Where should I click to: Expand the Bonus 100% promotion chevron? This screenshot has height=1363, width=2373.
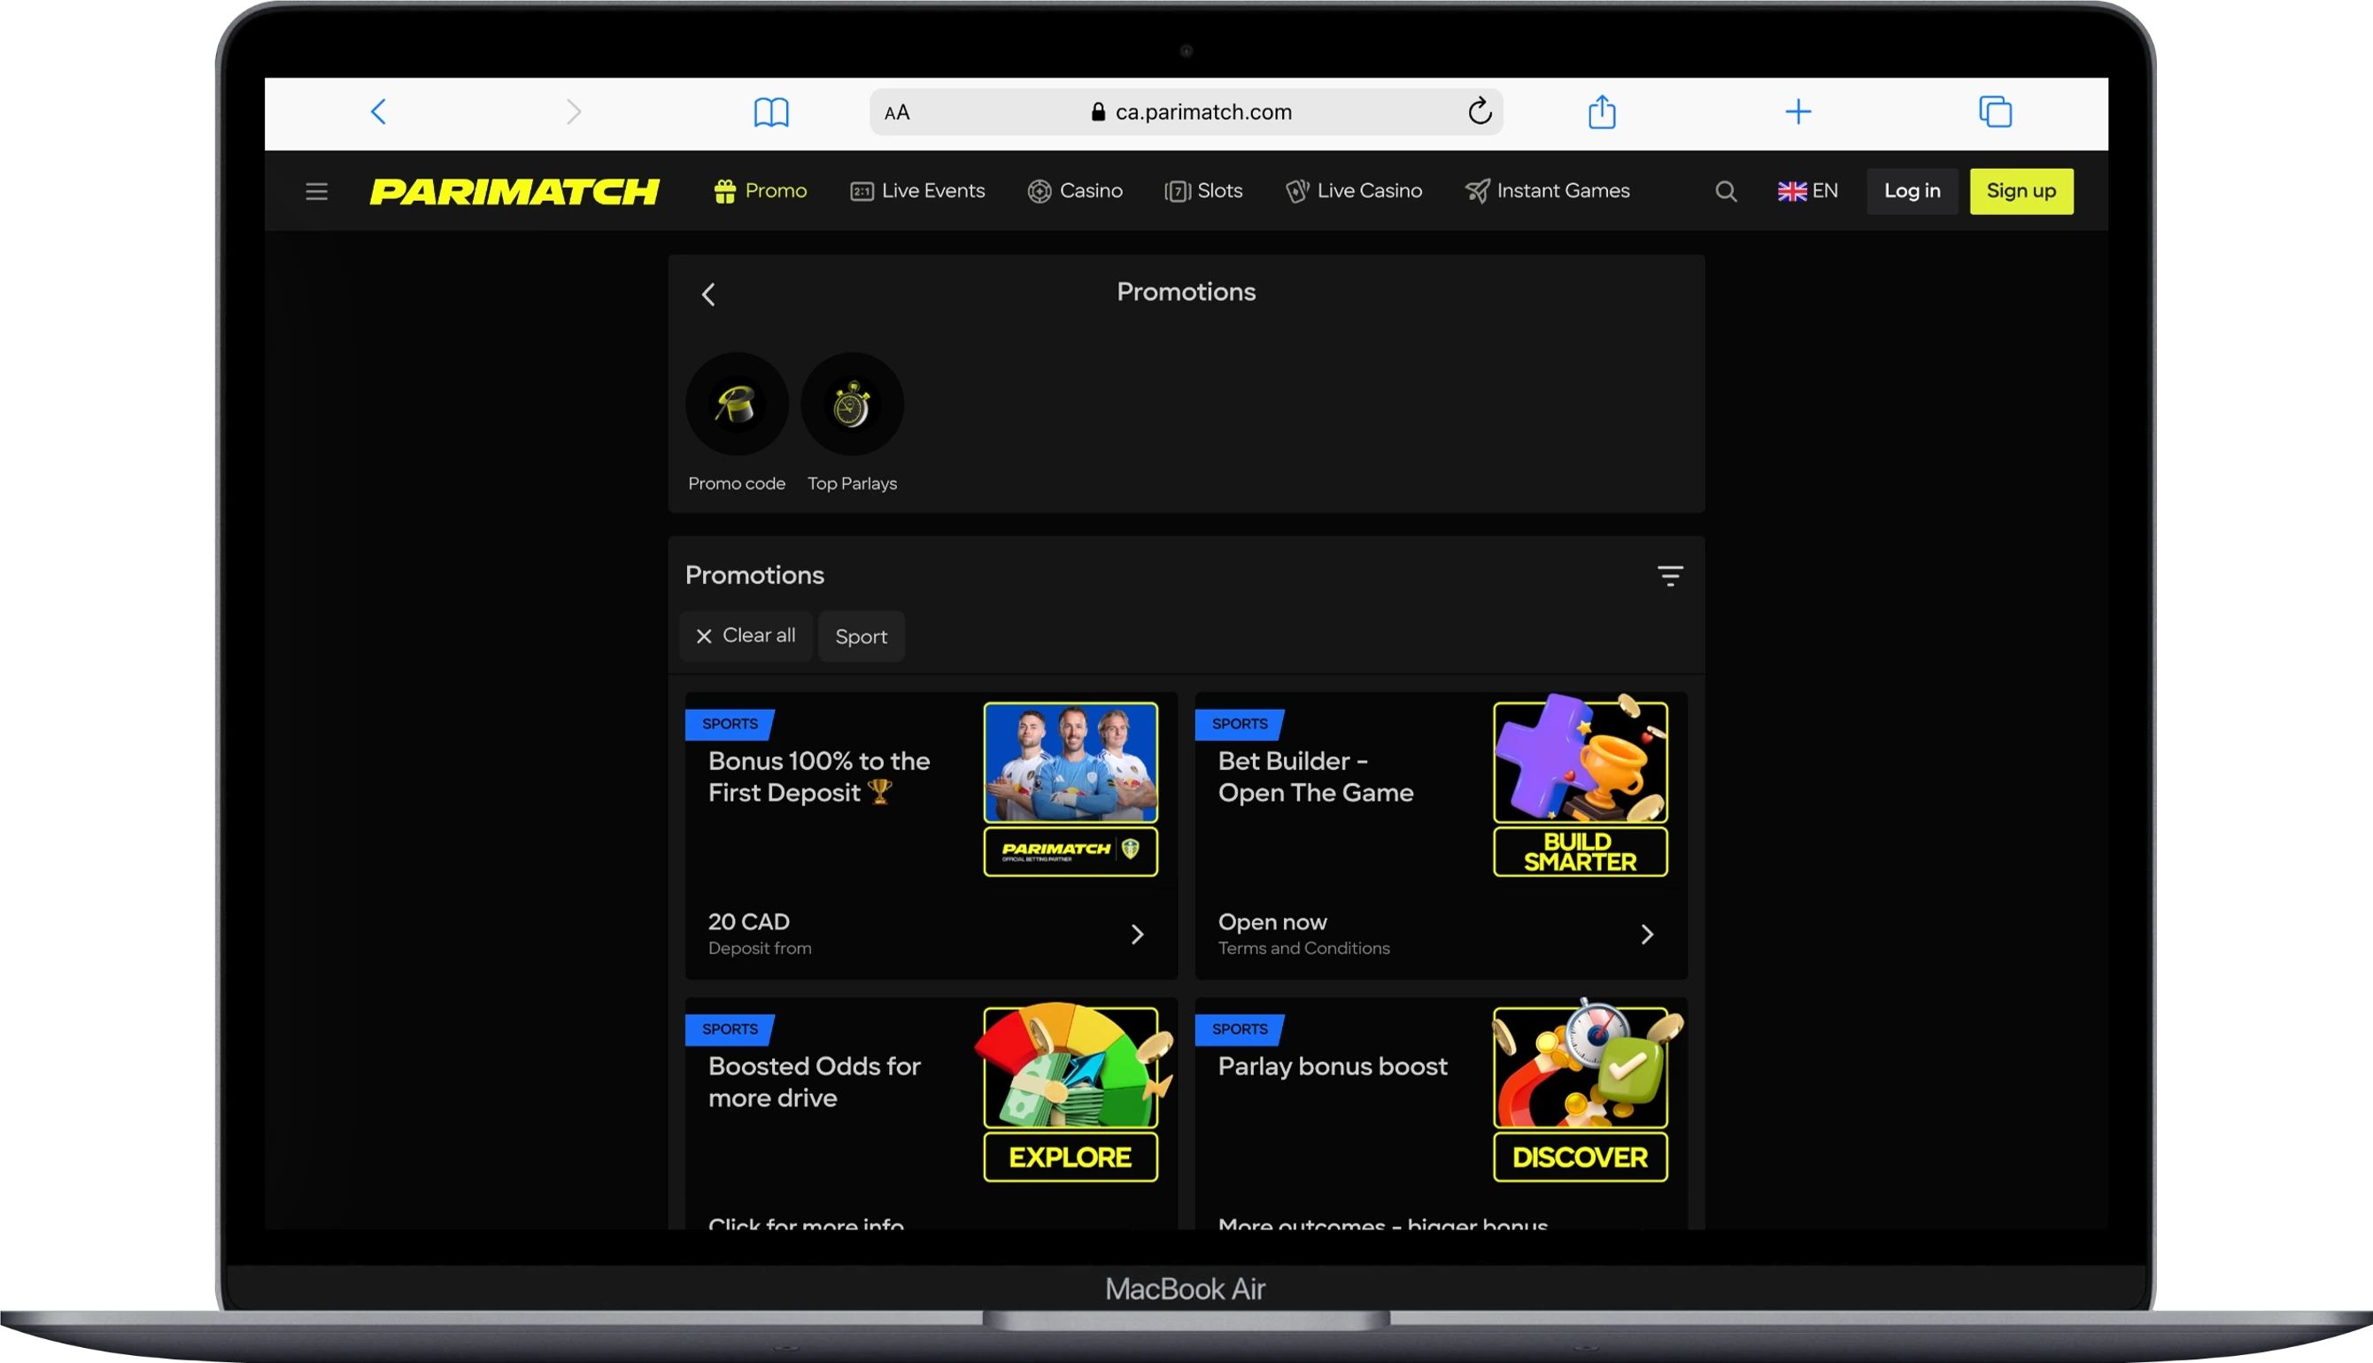[x=1138, y=934]
